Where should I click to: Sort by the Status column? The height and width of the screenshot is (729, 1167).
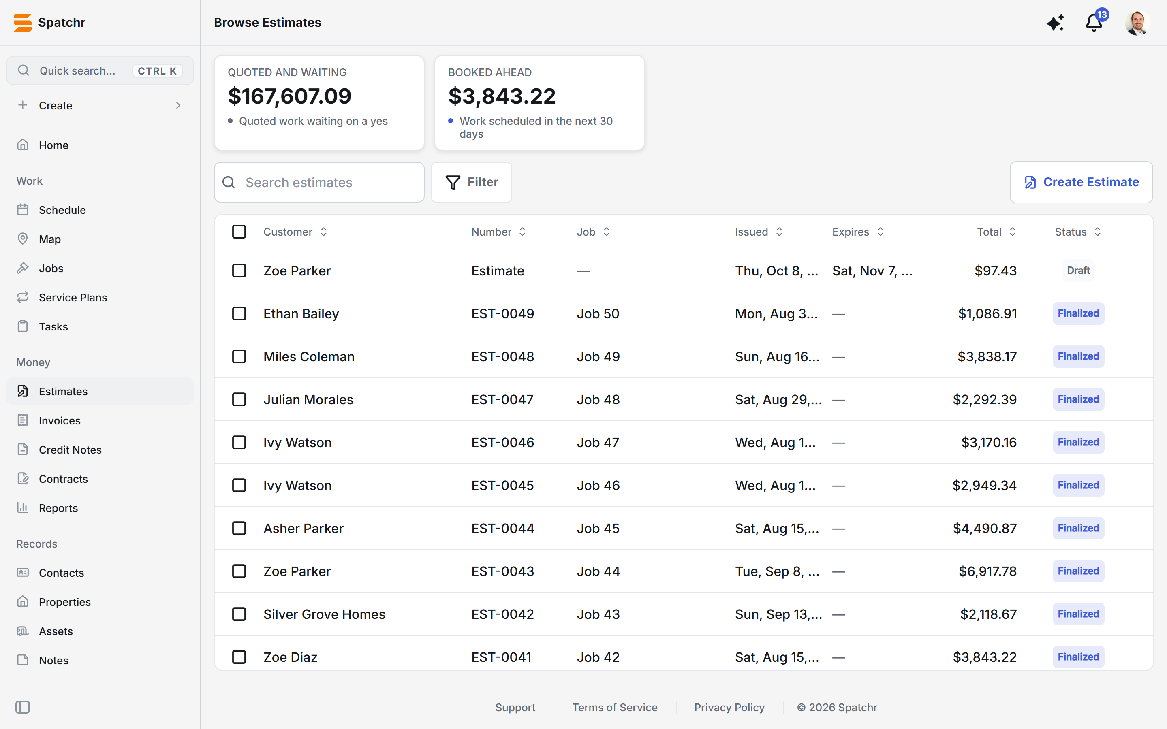point(1078,232)
